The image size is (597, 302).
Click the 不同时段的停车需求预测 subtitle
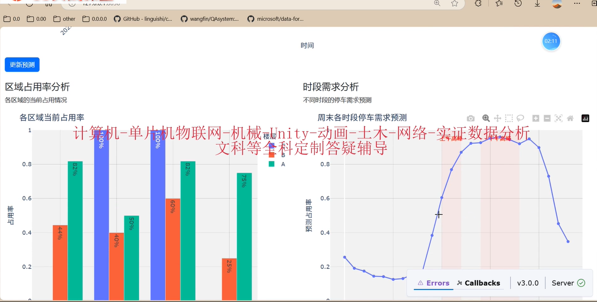[x=337, y=100]
